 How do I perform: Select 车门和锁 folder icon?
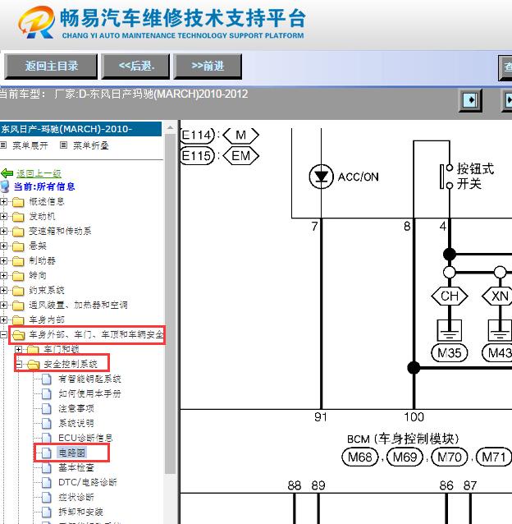pyautogui.click(x=33, y=350)
